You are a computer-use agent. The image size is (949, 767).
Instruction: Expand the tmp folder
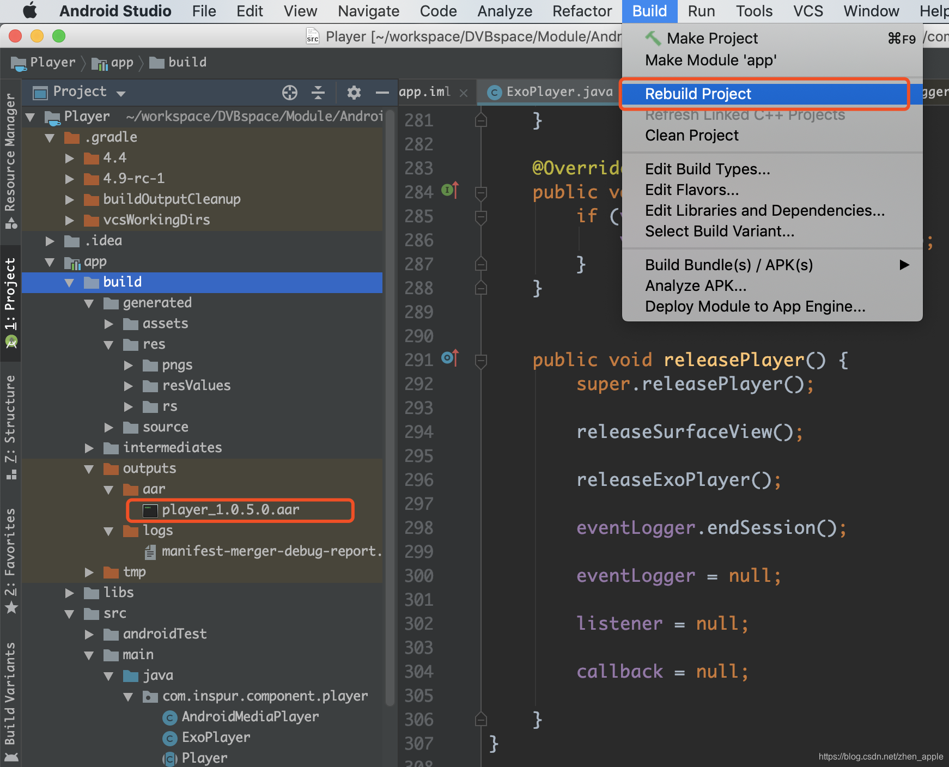pyautogui.click(x=89, y=573)
